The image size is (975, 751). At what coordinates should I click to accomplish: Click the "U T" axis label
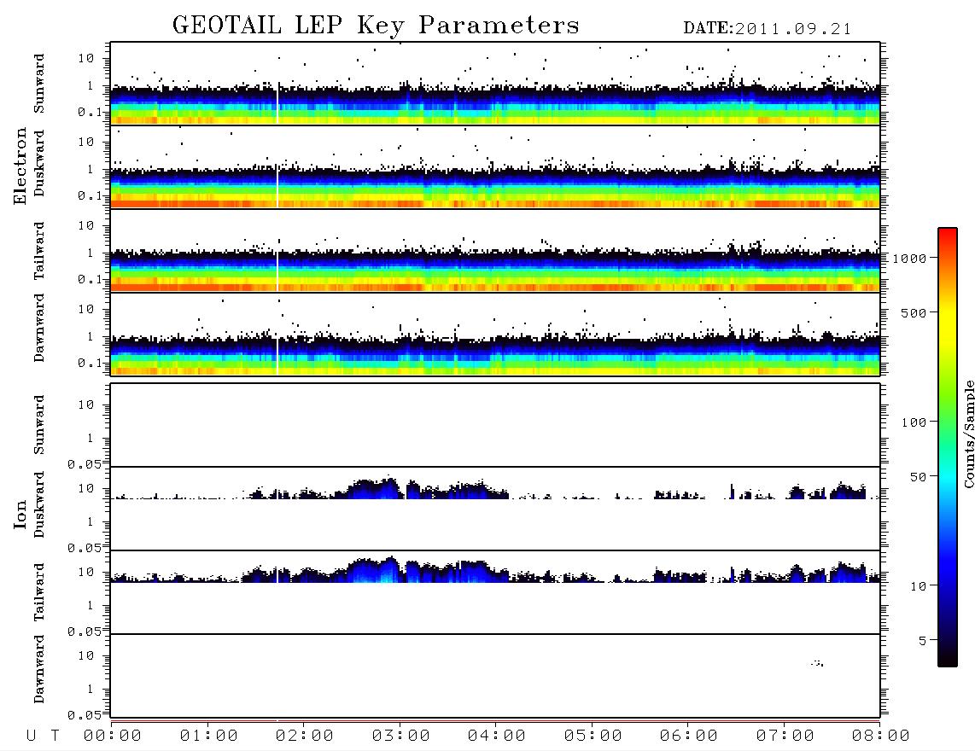[x=44, y=736]
